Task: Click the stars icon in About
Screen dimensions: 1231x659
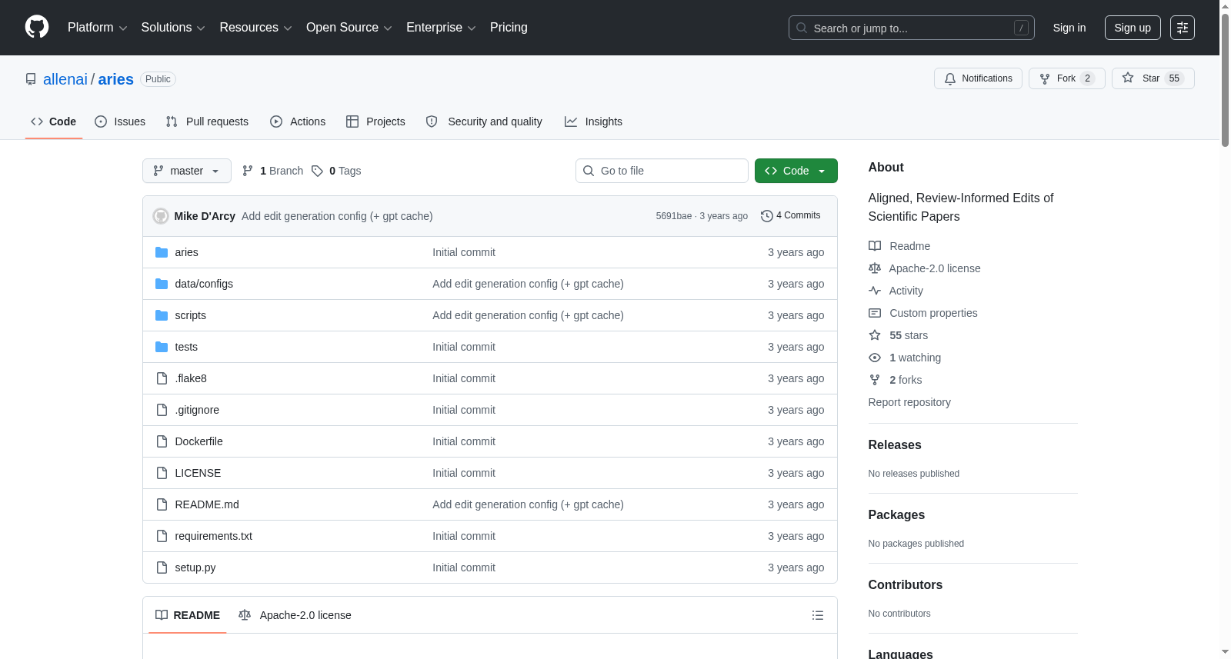Action: coord(875,335)
